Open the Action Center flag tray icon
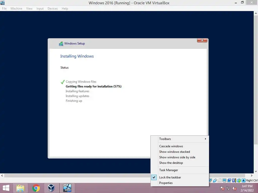The image size is (258, 193). 222,188
